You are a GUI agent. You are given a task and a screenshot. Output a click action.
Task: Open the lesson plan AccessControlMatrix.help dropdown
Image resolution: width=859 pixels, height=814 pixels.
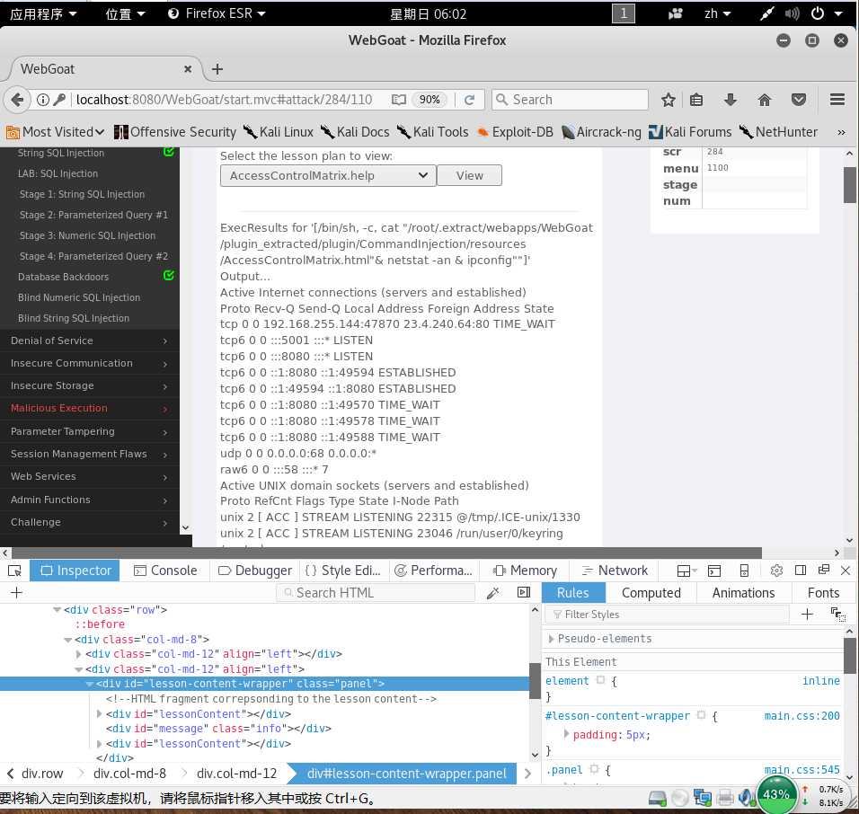pos(328,176)
